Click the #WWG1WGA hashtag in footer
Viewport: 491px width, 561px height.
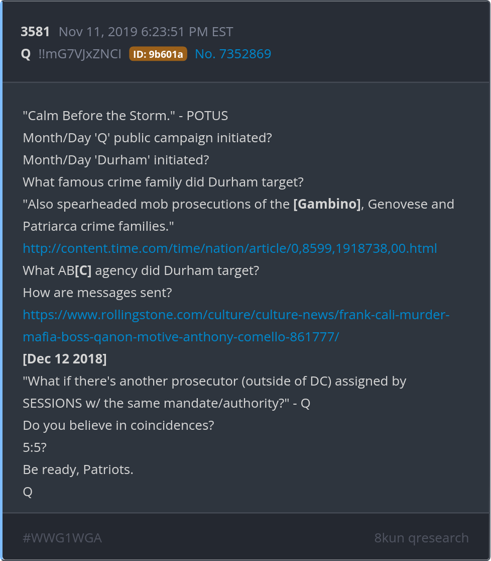(62, 538)
